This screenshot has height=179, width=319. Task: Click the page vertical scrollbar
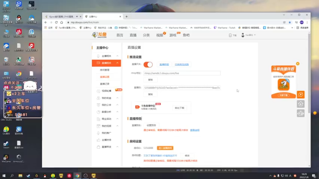pos(309,73)
